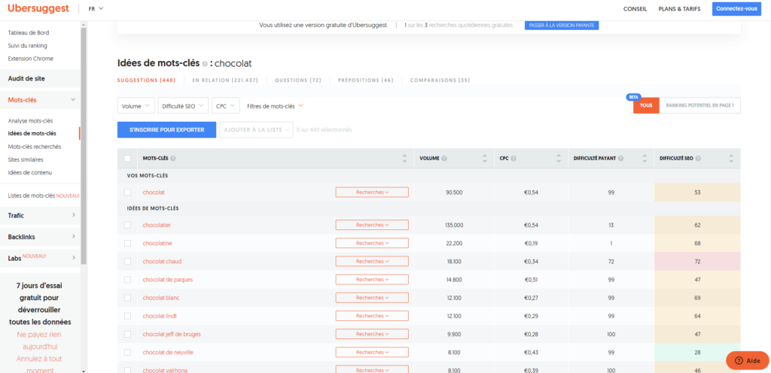Check the box for keyword chocolat
This screenshot has height=373, width=771.
[x=127, y=193]
